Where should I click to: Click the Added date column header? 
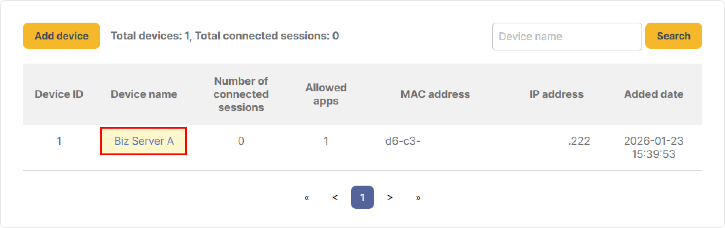click(654, 94)
